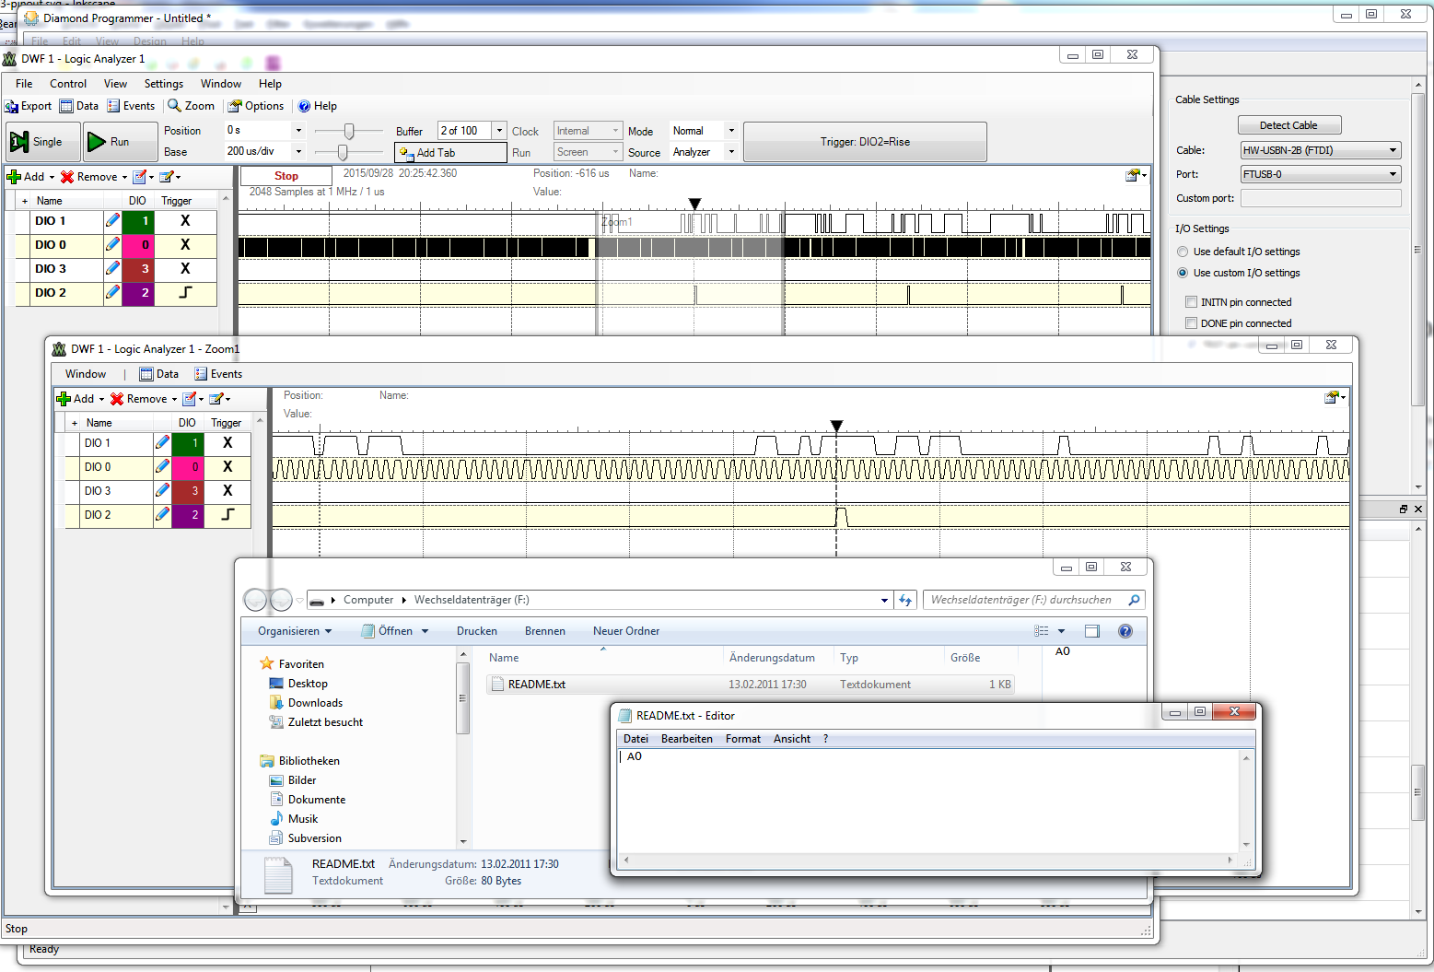
Task: Expand the Buffer dropdown 2 of 100
Action: coord(499,131)
